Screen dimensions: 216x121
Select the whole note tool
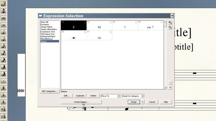(4, 25)
